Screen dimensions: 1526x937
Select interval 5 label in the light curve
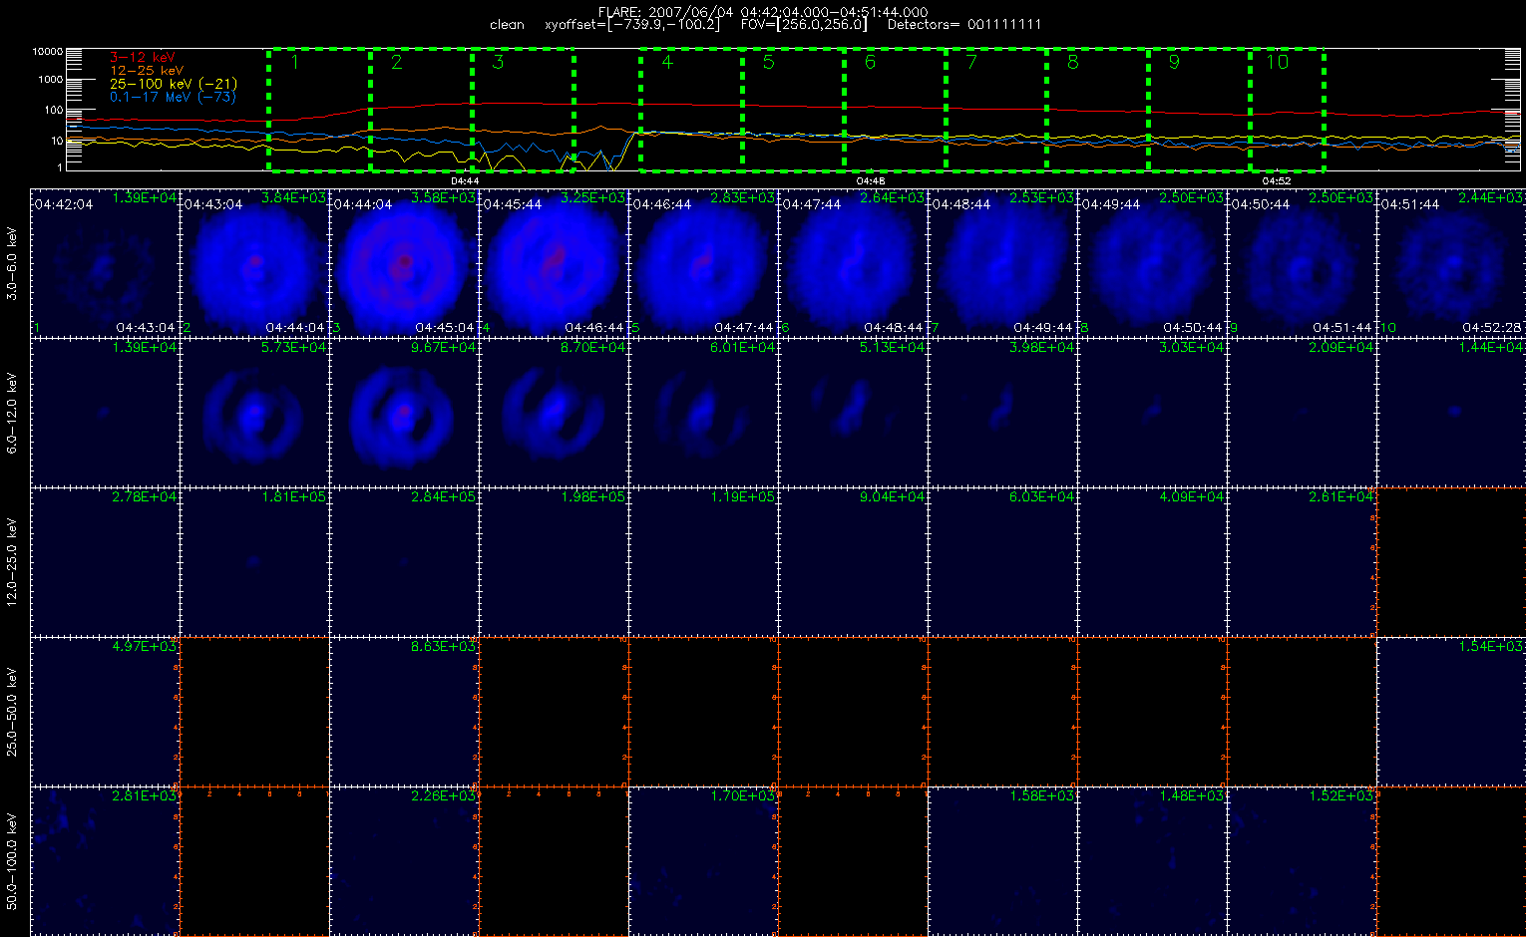point(768,62)
